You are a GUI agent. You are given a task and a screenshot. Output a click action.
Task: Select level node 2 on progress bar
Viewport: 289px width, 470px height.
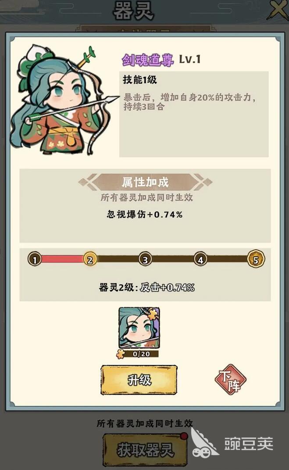pyautogui.click(x=90, y=259)
